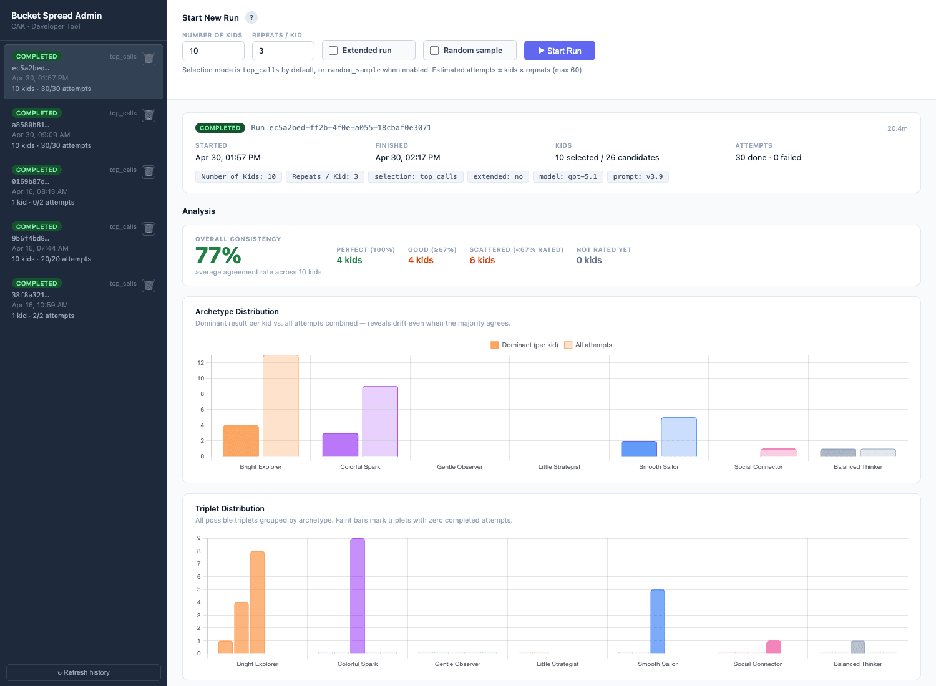The image size is (936, 686).
Task: Toggle the All attempts legend swatch
Action: point(568,345)
